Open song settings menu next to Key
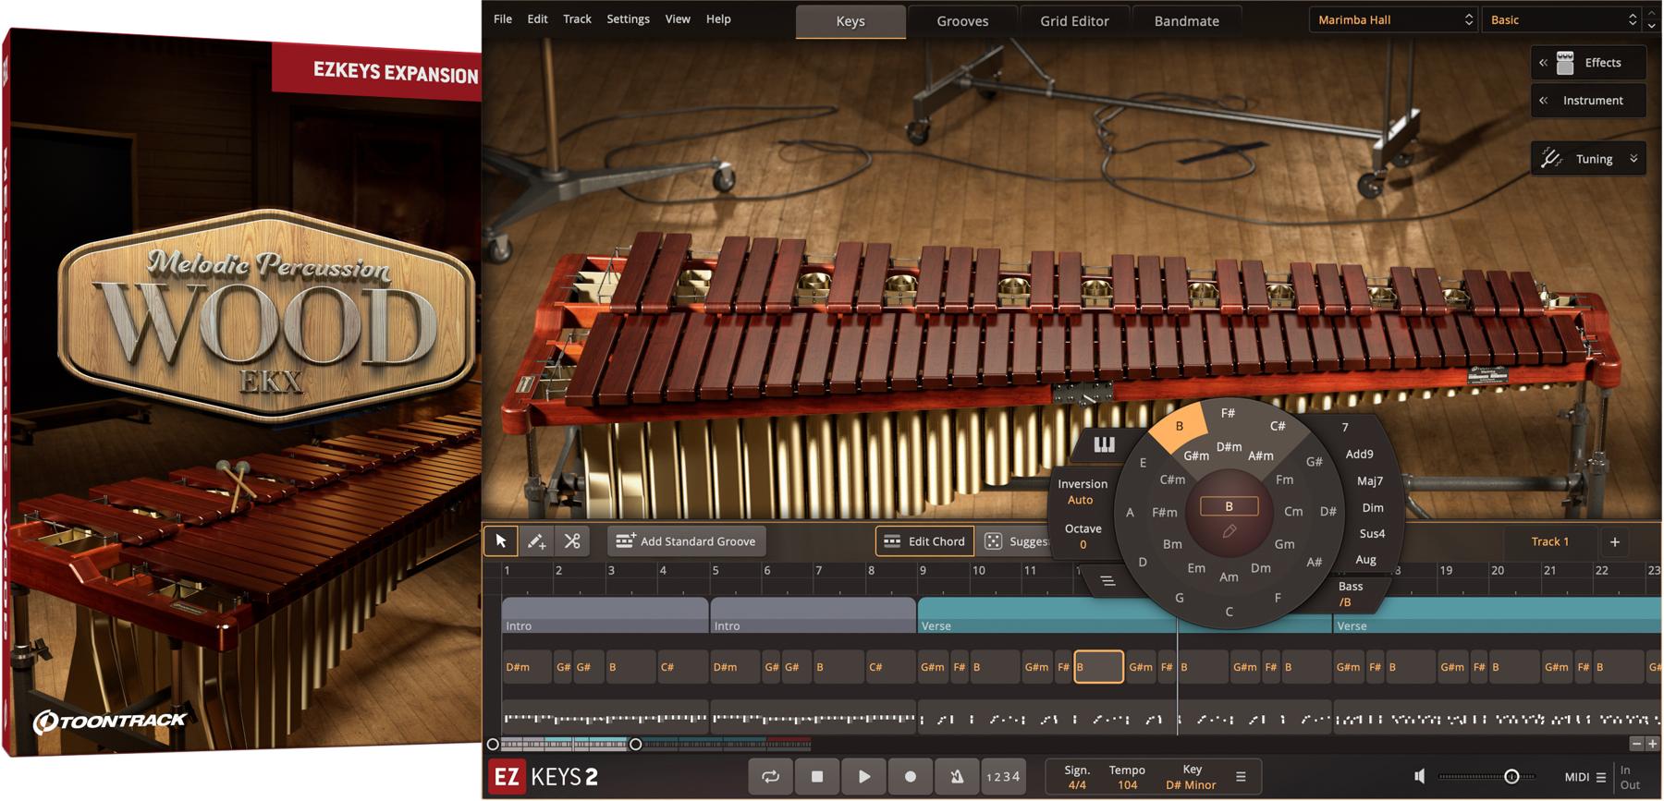1664x801 pixels. click(1241, 776)
